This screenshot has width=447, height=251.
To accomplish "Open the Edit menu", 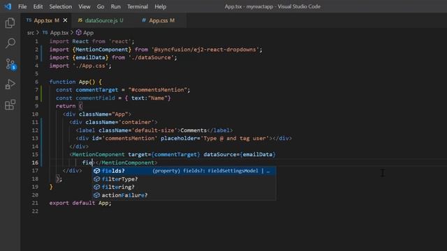I will click(38, 6).
